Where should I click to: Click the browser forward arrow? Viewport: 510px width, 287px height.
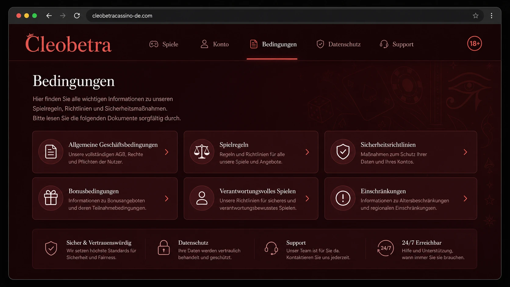(63, 16)
